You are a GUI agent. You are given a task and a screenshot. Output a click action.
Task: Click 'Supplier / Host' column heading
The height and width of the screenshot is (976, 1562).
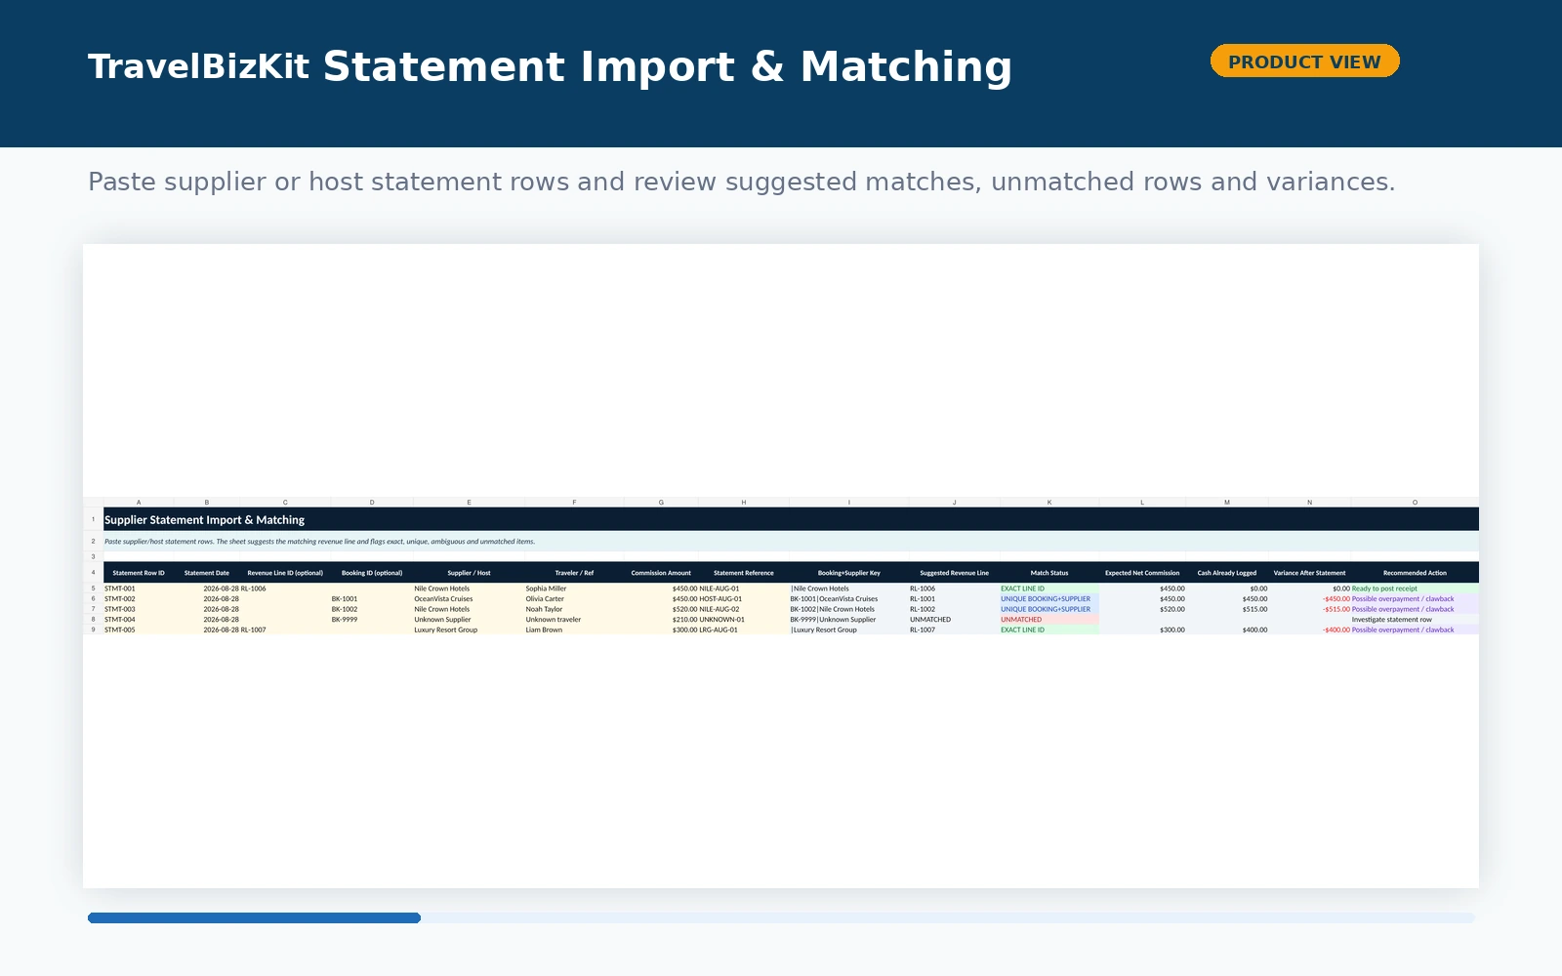coord(469,573)
